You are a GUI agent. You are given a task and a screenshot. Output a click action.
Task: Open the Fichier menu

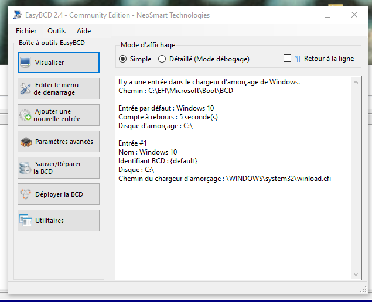(26, 31)
